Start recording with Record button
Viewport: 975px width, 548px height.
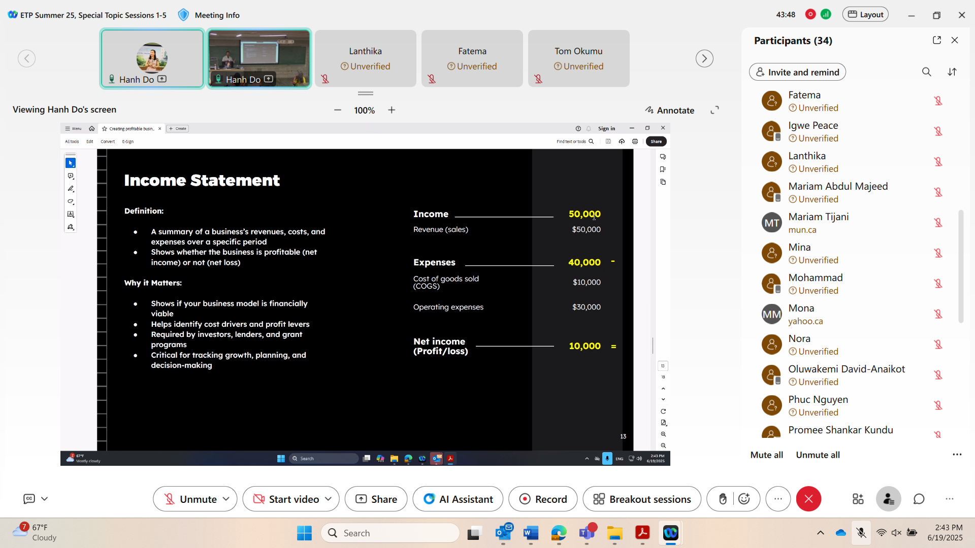click(x=543, y=499)
